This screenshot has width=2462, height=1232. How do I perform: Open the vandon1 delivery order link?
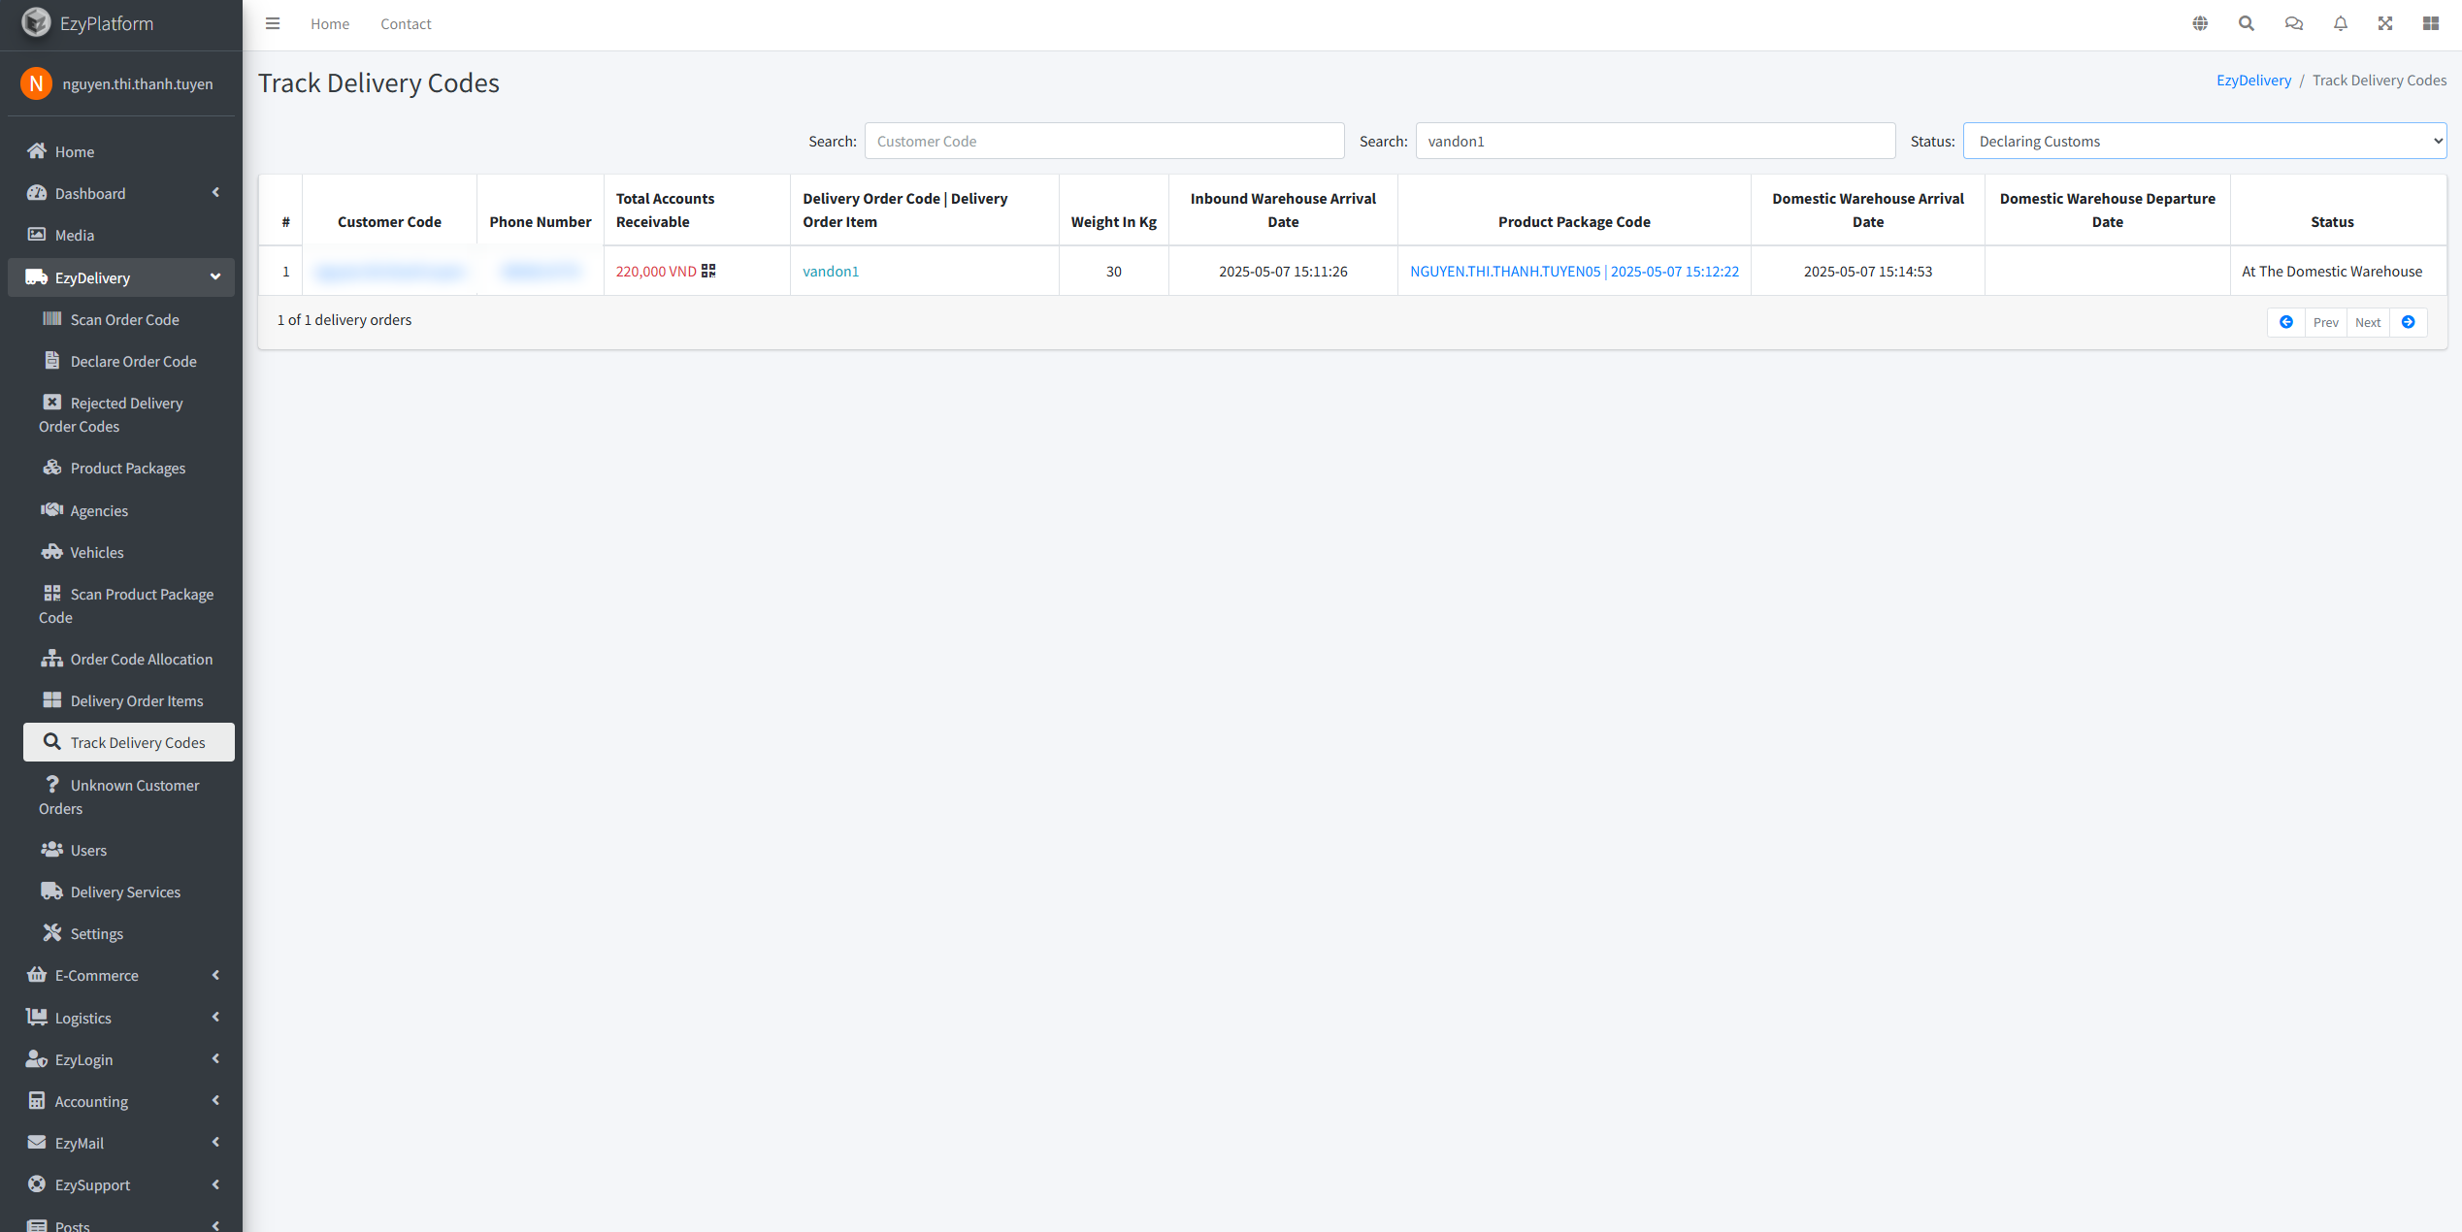pyautogui.click(x=831, y=271)
